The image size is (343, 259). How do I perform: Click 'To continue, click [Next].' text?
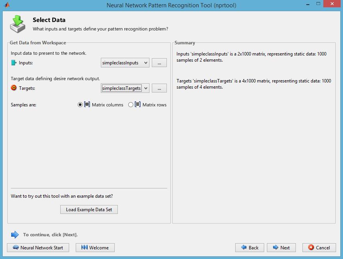[50, 235]
